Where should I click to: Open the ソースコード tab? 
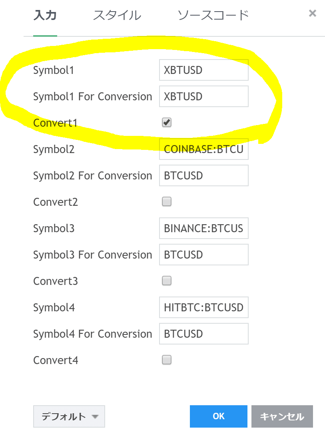tap(213, 16)
